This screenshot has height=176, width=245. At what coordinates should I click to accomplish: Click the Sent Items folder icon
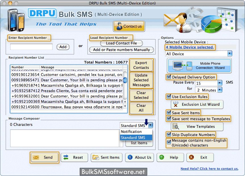(95, 157)
